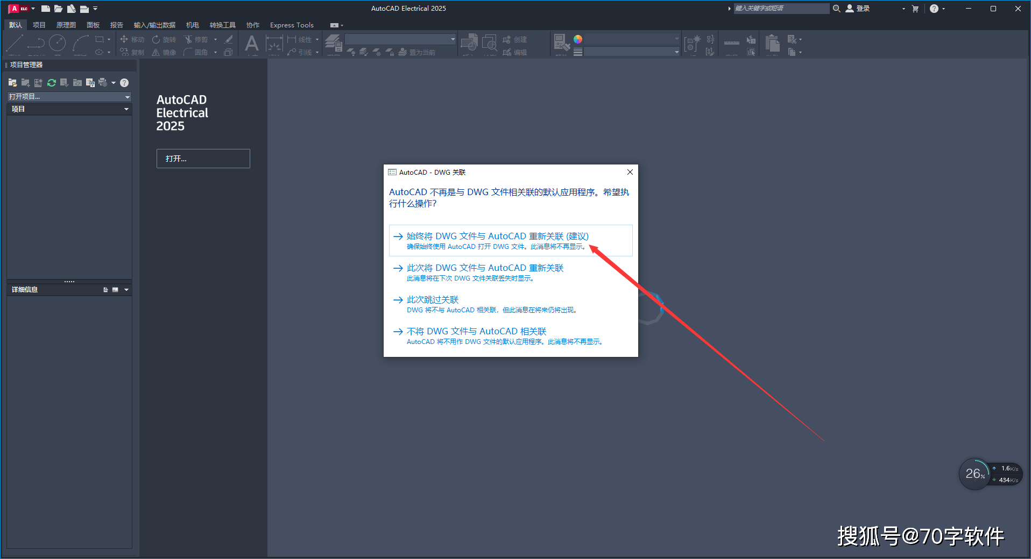Open the publish options arrow in Project Manager

pos(114,83)
